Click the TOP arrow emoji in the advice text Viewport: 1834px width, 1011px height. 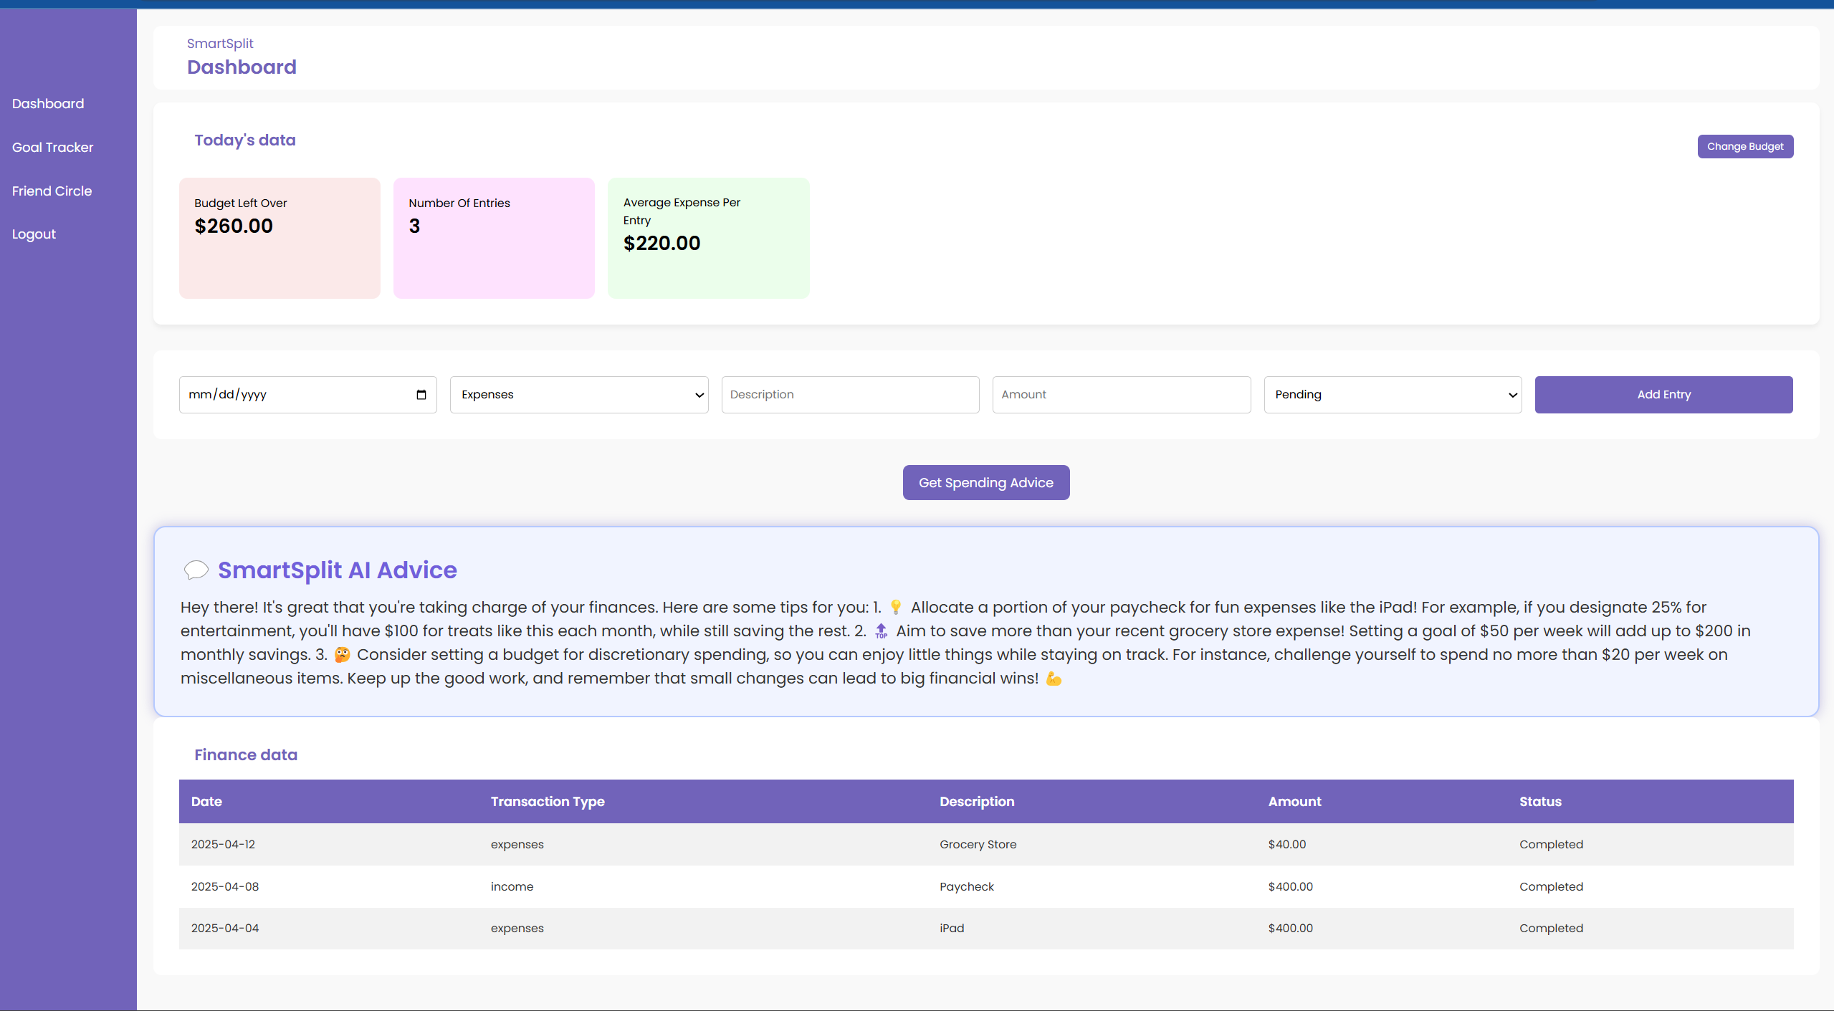click(881, 631)
